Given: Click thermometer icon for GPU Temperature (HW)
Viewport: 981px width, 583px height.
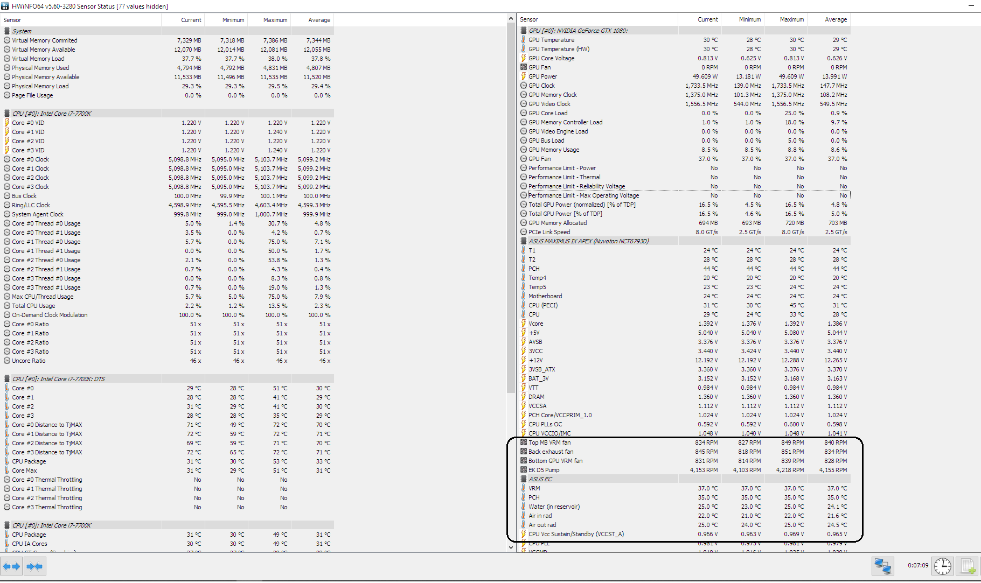Looking at the screenshot, I should (523, 49).
